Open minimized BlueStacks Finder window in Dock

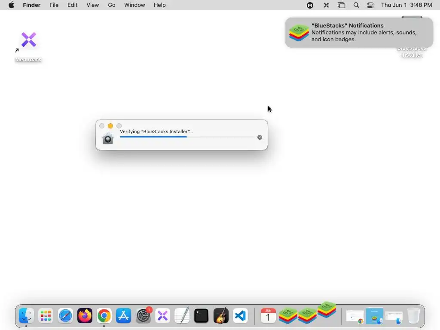[375, 316]
